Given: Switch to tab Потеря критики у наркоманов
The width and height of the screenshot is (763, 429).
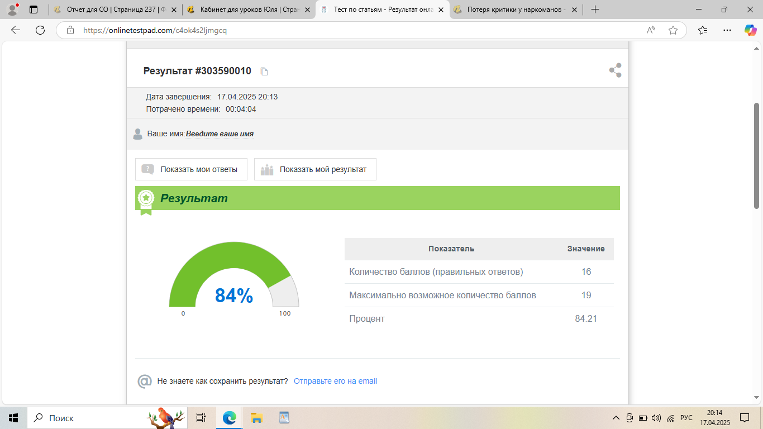Looking at the screenshot, I should click(516, 9).
